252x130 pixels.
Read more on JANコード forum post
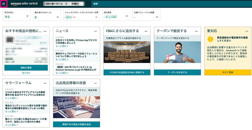(12, 125)
